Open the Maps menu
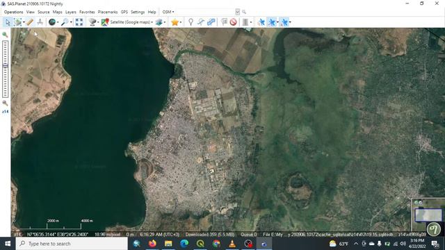445x250 pixels. tap(57, 12)
